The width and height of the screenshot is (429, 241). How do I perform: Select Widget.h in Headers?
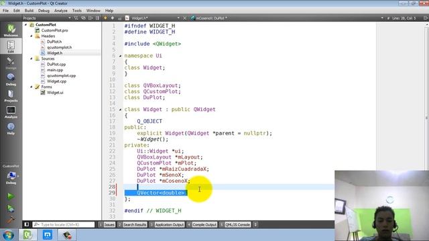point(54,53)
